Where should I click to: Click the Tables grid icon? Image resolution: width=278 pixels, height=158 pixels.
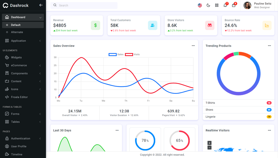tap(7, 122)
